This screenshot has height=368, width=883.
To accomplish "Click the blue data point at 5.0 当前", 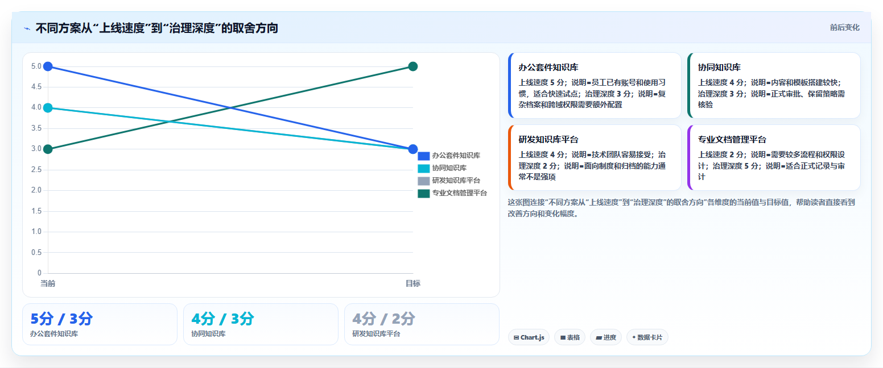I will [x=48, y=66].
